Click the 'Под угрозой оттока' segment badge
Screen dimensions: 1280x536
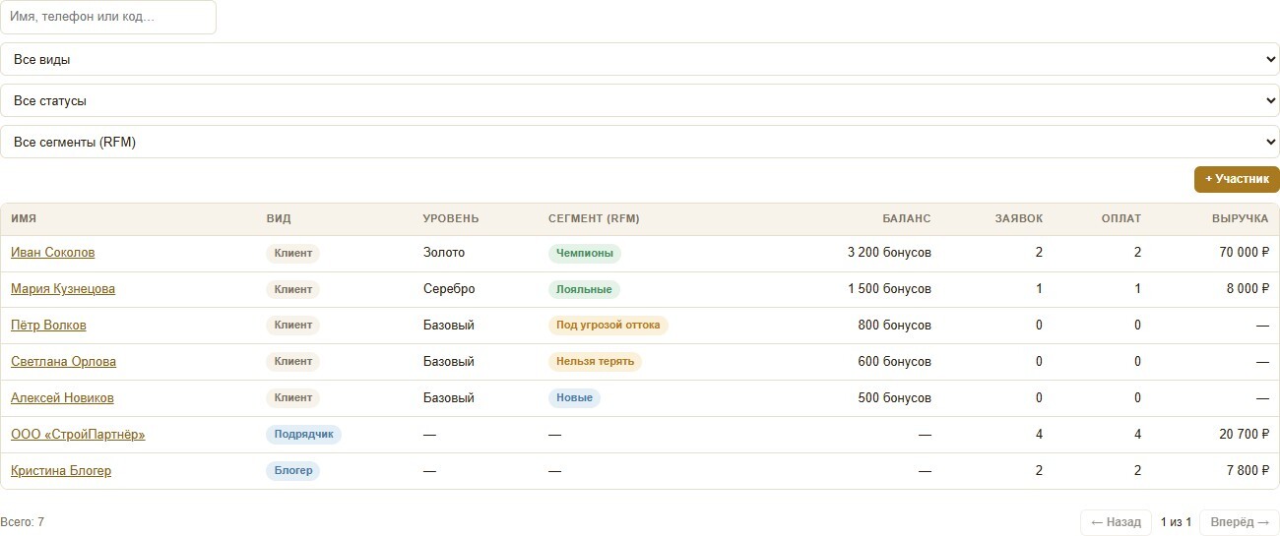tap(608, 326)
